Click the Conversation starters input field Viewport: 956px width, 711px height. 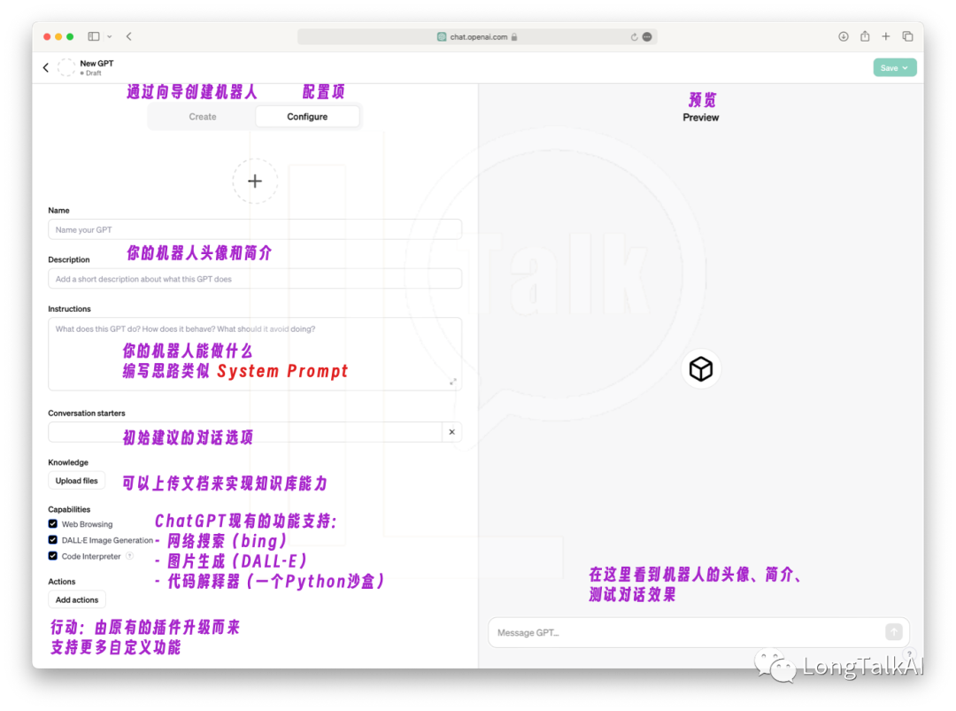coord(245,432)
